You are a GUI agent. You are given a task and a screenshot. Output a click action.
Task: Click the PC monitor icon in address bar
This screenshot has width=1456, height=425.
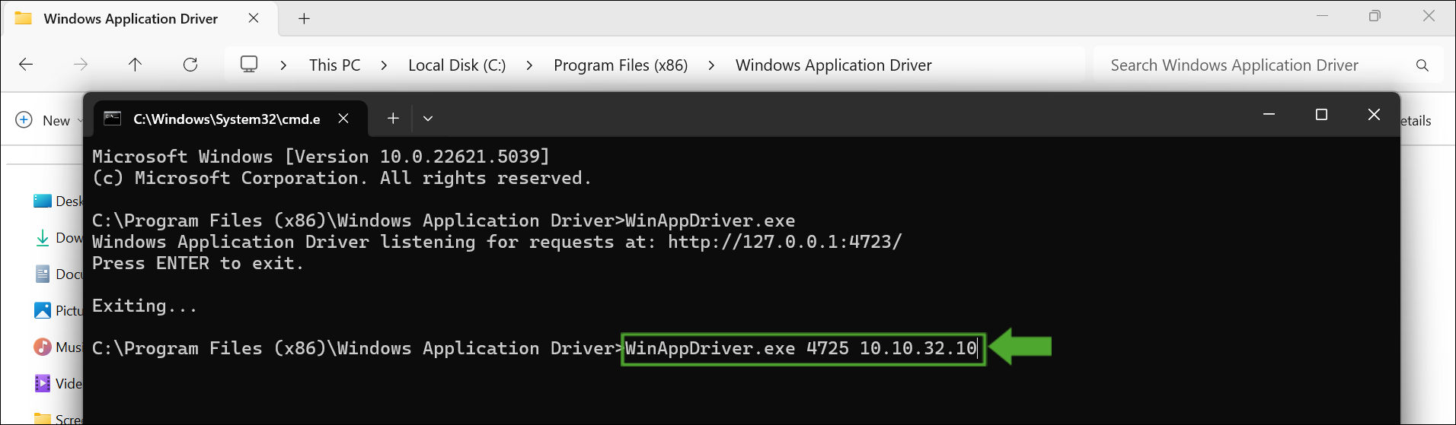(249, 65)
